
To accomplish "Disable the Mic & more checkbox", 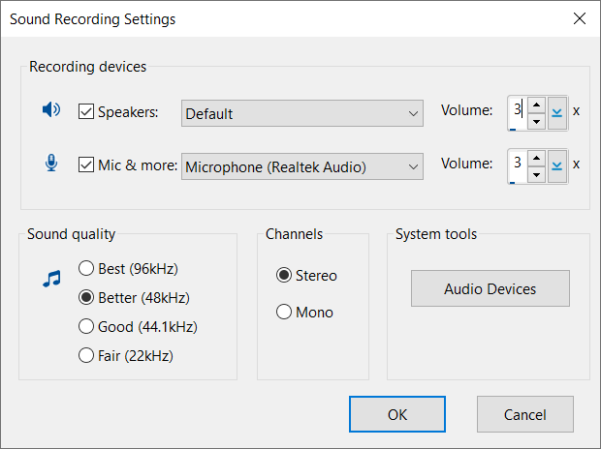I will tap(85, 165).
